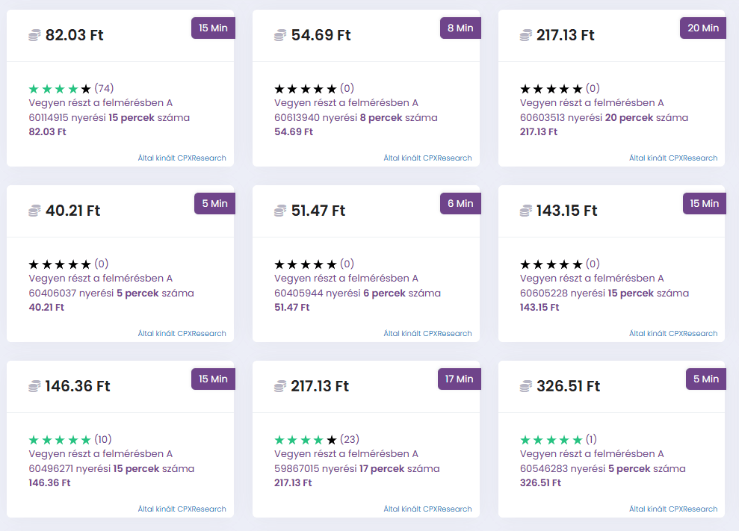739x531 pixels.
Task: Click the 146.36 Ft reward heading
Action: 78,386
